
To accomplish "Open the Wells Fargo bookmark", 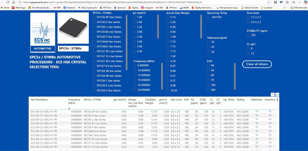I will pos(19,8).
